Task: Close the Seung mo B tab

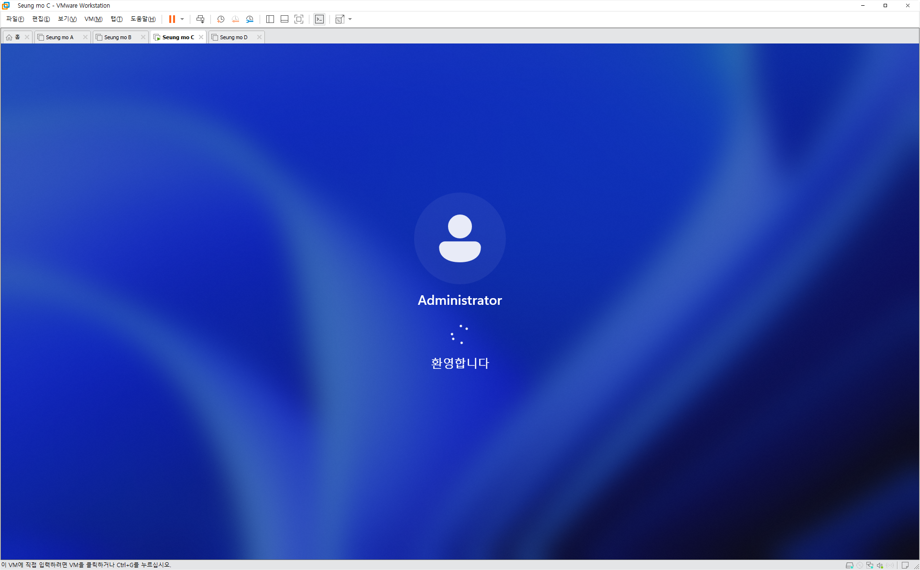Action: click(x=143, y=37)
